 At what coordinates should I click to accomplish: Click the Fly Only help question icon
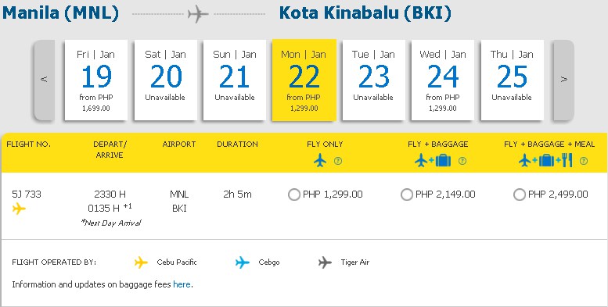[x=338, y=161]
